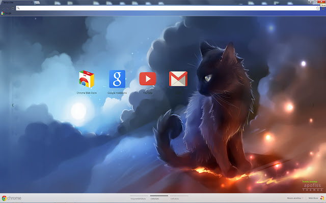Go to the next apps page arrow on right

point(313,105)
